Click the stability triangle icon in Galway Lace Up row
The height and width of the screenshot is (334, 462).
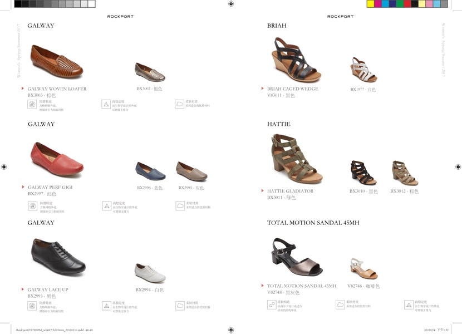tap(107, 306)
